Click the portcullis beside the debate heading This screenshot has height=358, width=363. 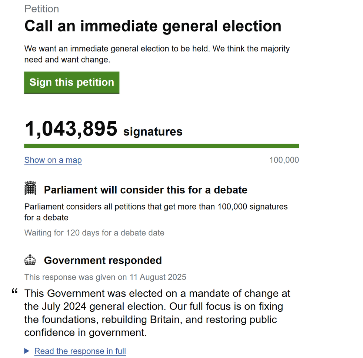30,188
